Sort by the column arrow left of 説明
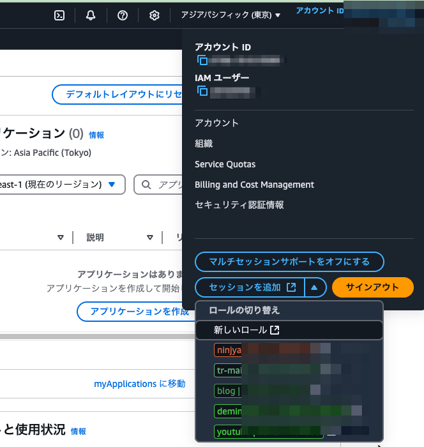This screenshot has width=424, height=447. point(61,237)
